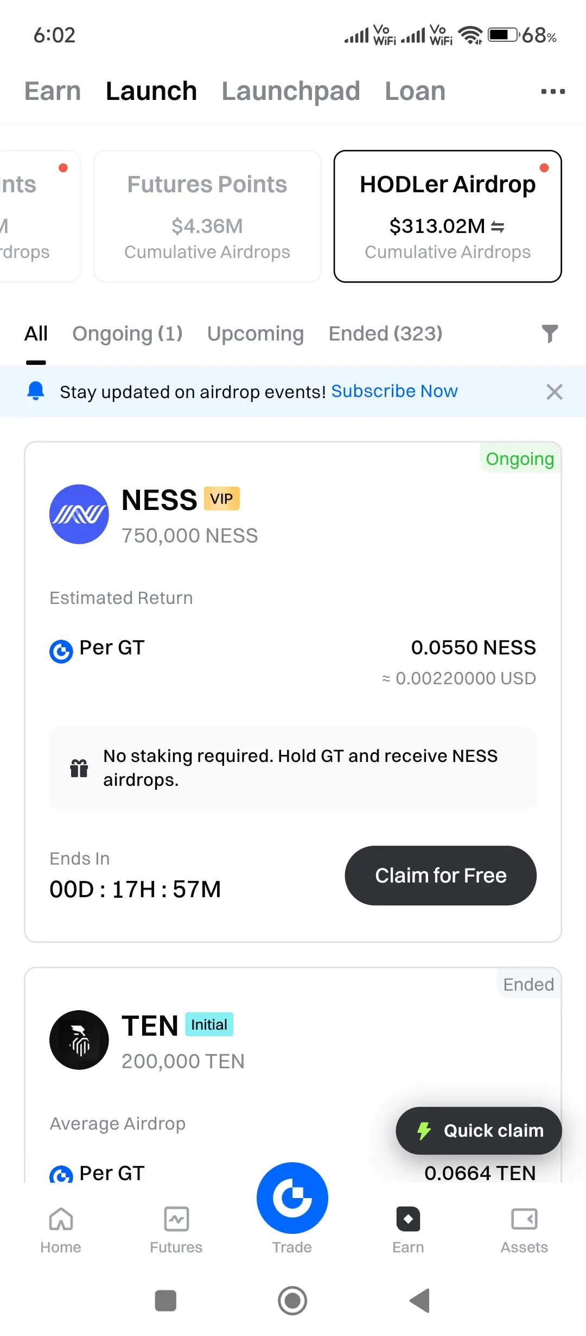Open the airdrop filter funnel icon
Image resolution: width=586 pixels, height=1336 pixels.
[x=550, y=333]
